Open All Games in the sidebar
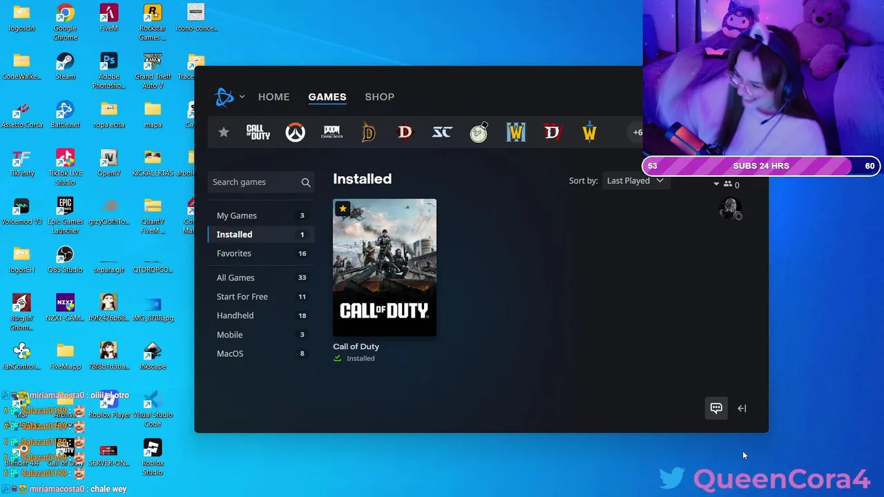Viewport: 884px width, 497px height. click(261, 277)
